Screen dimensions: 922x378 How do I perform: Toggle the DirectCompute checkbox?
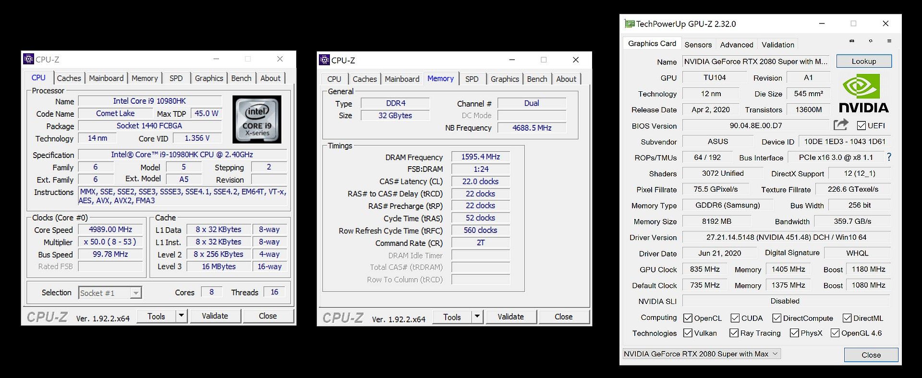776,318
